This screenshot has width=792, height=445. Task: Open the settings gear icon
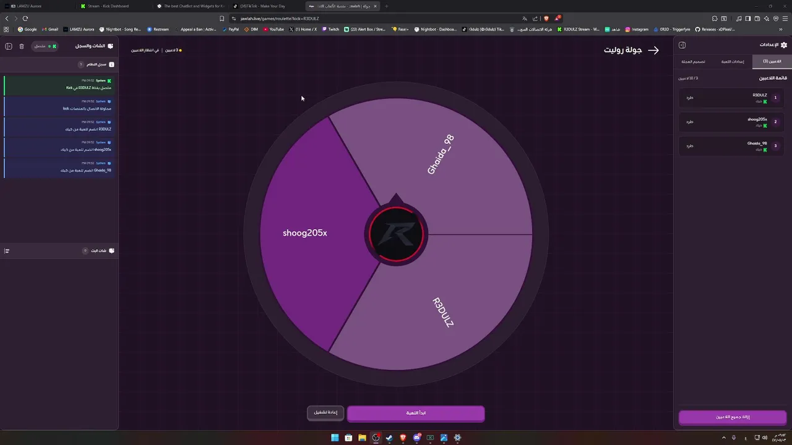coord(784,45)
